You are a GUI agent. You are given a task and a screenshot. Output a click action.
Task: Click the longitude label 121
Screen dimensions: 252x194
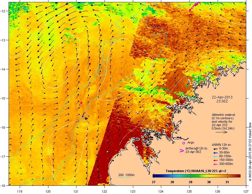click(x=76, y=191)
